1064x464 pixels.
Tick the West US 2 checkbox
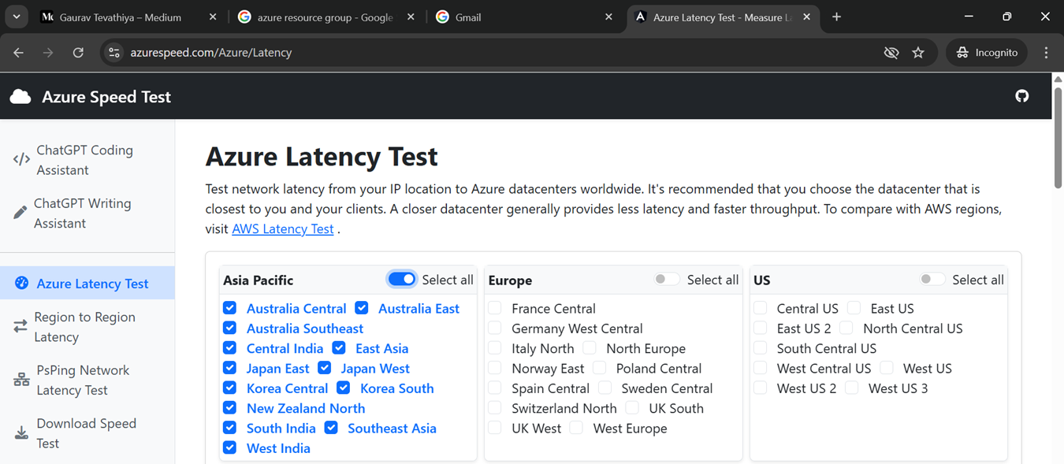click(761, 388)
